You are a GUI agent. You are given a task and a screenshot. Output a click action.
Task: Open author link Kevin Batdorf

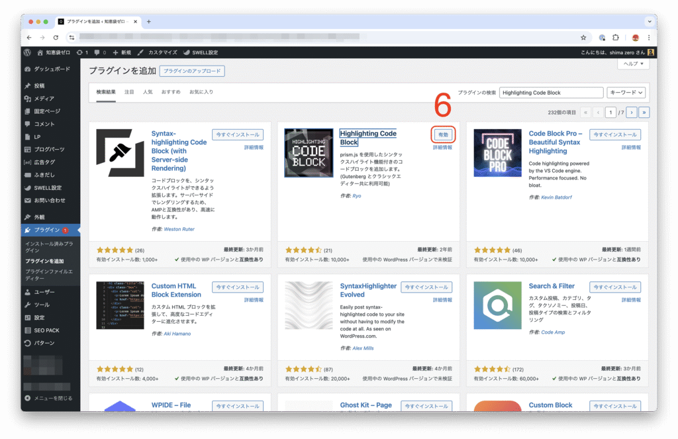[556, 197]
